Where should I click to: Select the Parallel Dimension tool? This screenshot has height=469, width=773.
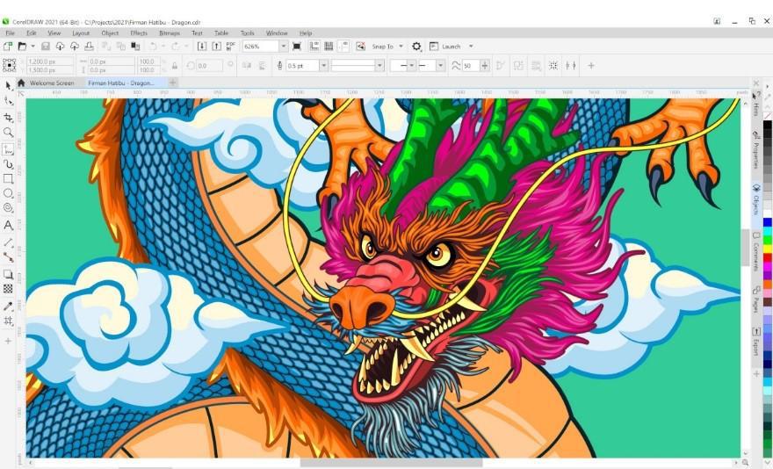tap(8, 242)
